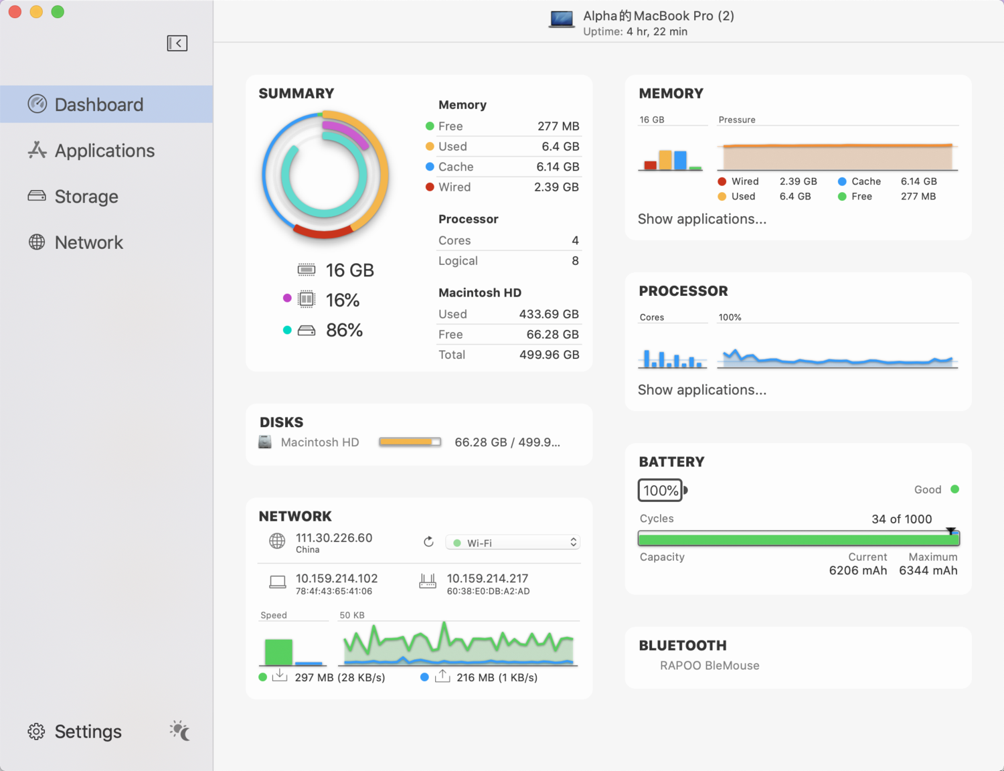Click the laptop icon beside 10.159.214.102

(x=278, y=582)
